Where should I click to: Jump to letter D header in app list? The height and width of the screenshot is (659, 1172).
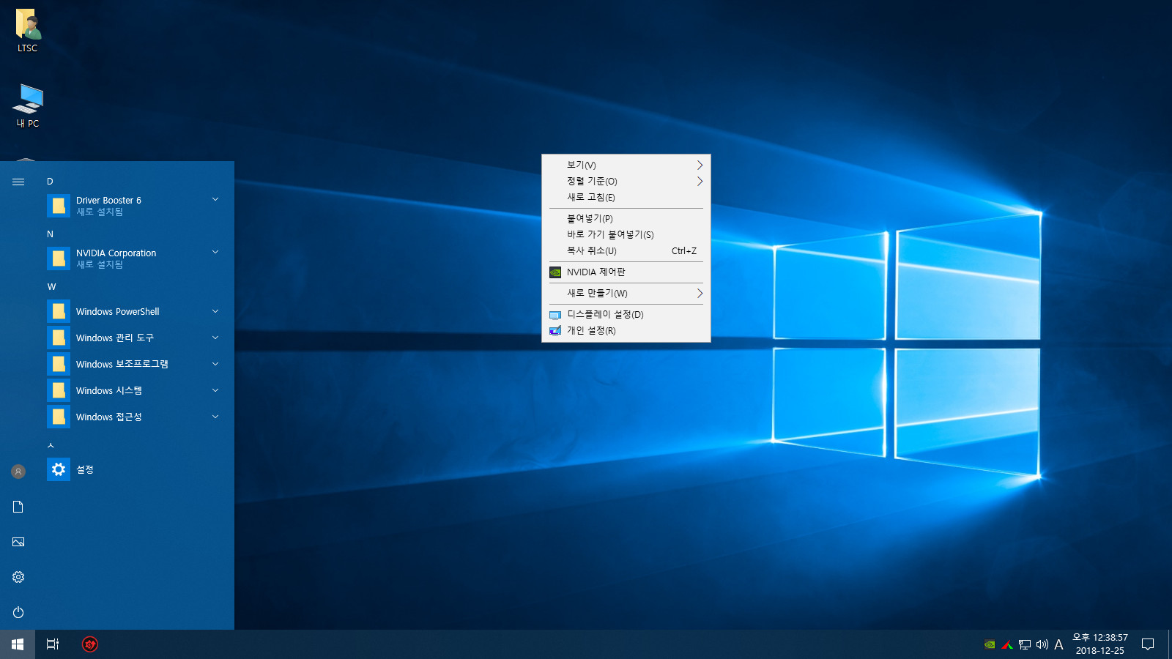(50, 182)
